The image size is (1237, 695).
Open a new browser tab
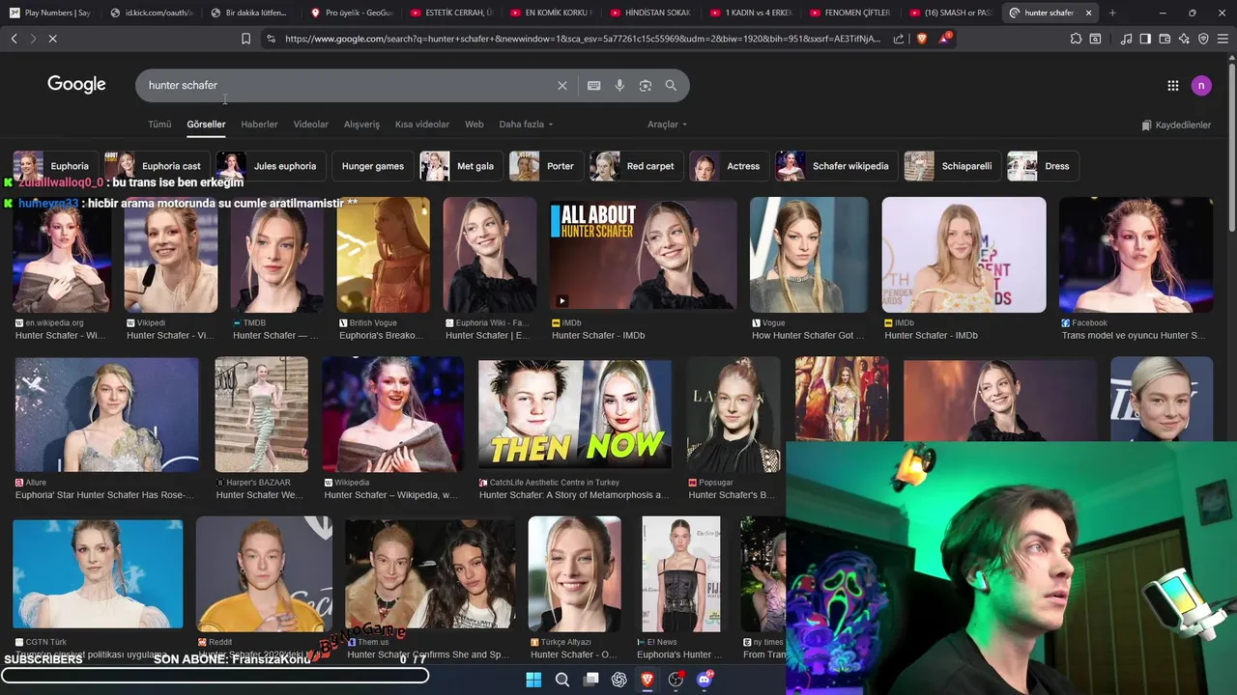(x=1112, y=13)
